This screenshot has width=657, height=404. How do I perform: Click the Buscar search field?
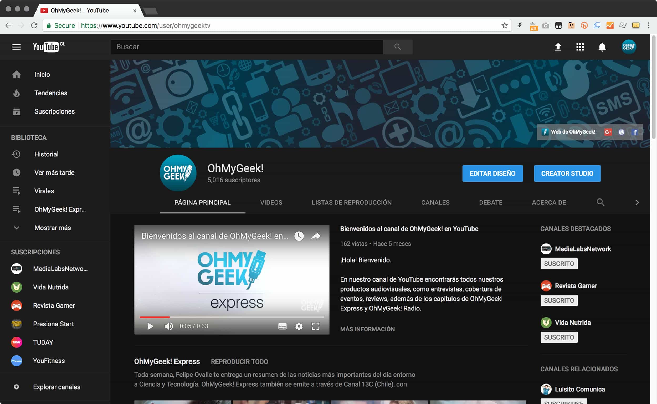[x=247, y=47]
